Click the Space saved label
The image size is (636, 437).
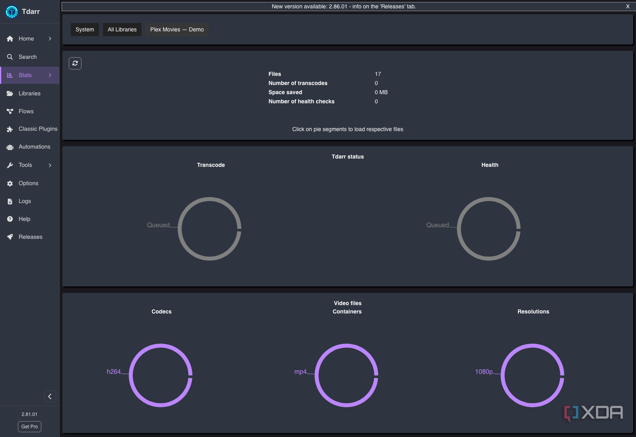click(x=285, y=93)
